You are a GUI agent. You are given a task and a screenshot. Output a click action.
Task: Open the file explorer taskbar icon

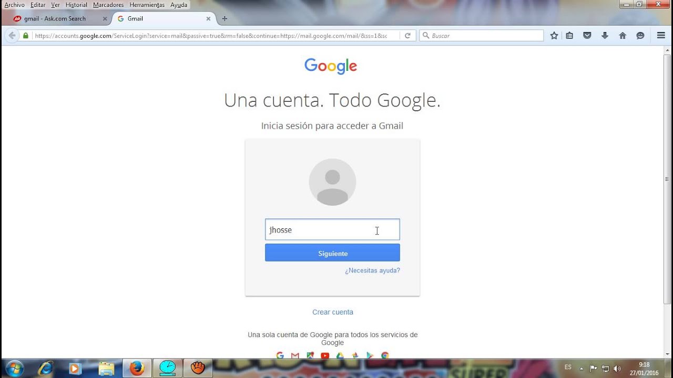[x=106, y=368]
